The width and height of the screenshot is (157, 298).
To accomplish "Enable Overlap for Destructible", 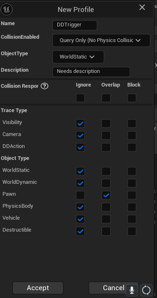I will 106,231.
